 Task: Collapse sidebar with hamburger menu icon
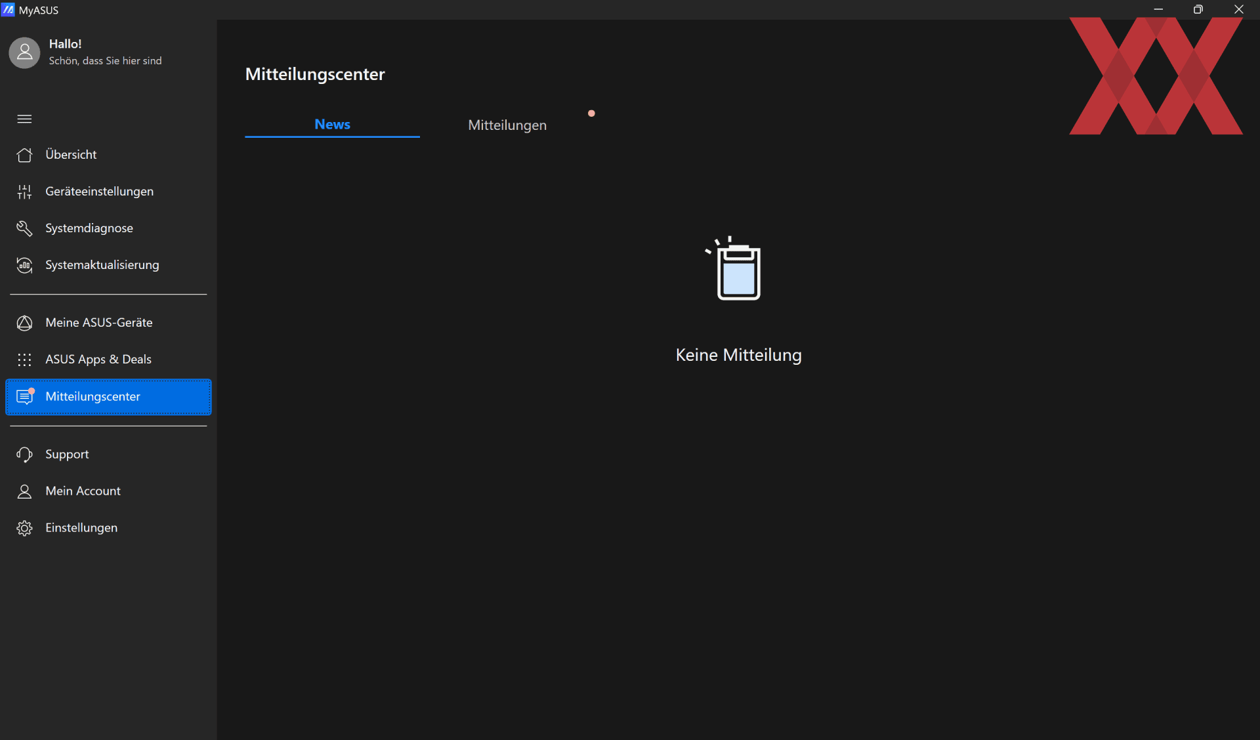click(x=24, y=119)
